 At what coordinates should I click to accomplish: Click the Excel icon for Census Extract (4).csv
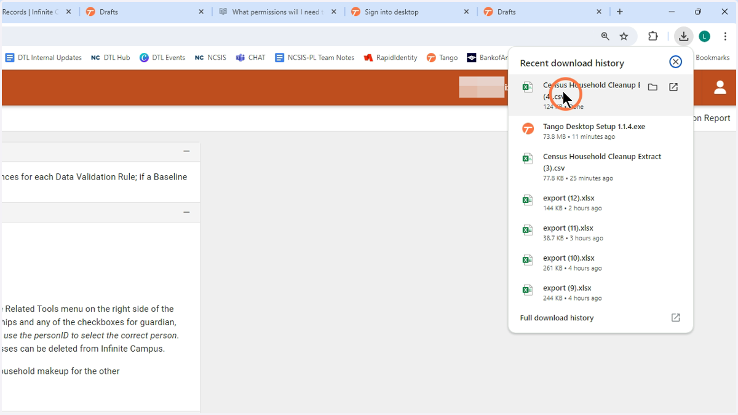point(528,87)
